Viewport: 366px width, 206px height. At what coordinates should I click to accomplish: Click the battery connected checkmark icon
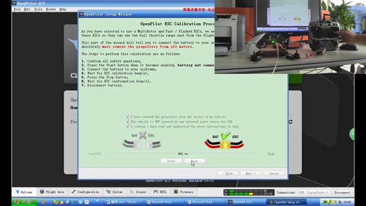(225, 136)
